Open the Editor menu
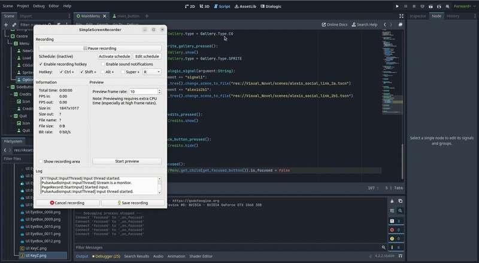The width and height of the screenshot is (479, 263). 54,6
